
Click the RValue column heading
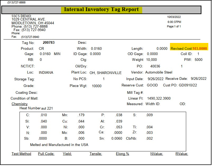click(x=182, y=154)
